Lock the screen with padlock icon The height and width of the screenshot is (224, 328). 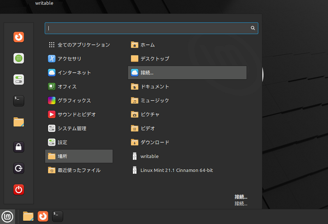pyautogui.click(x=18, y=147)
